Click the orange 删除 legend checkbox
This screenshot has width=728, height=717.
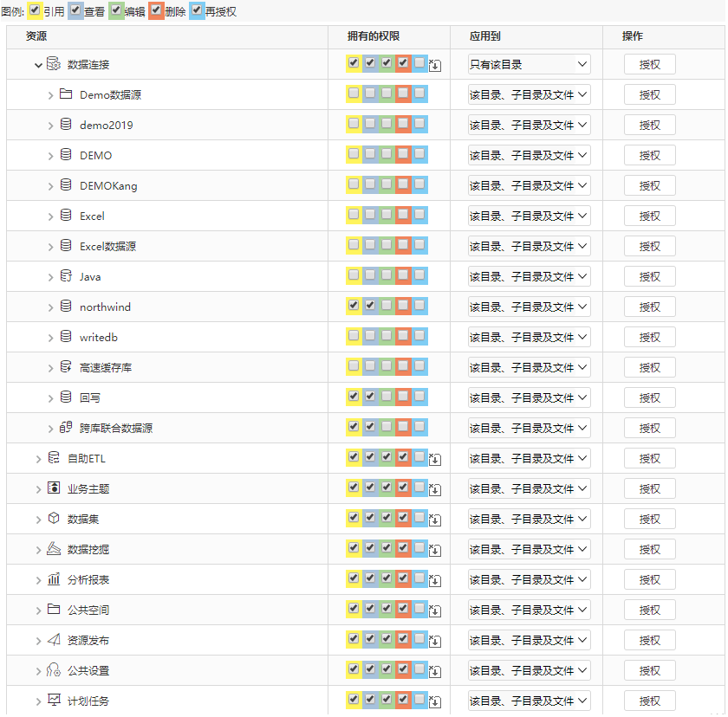point(156,10)
